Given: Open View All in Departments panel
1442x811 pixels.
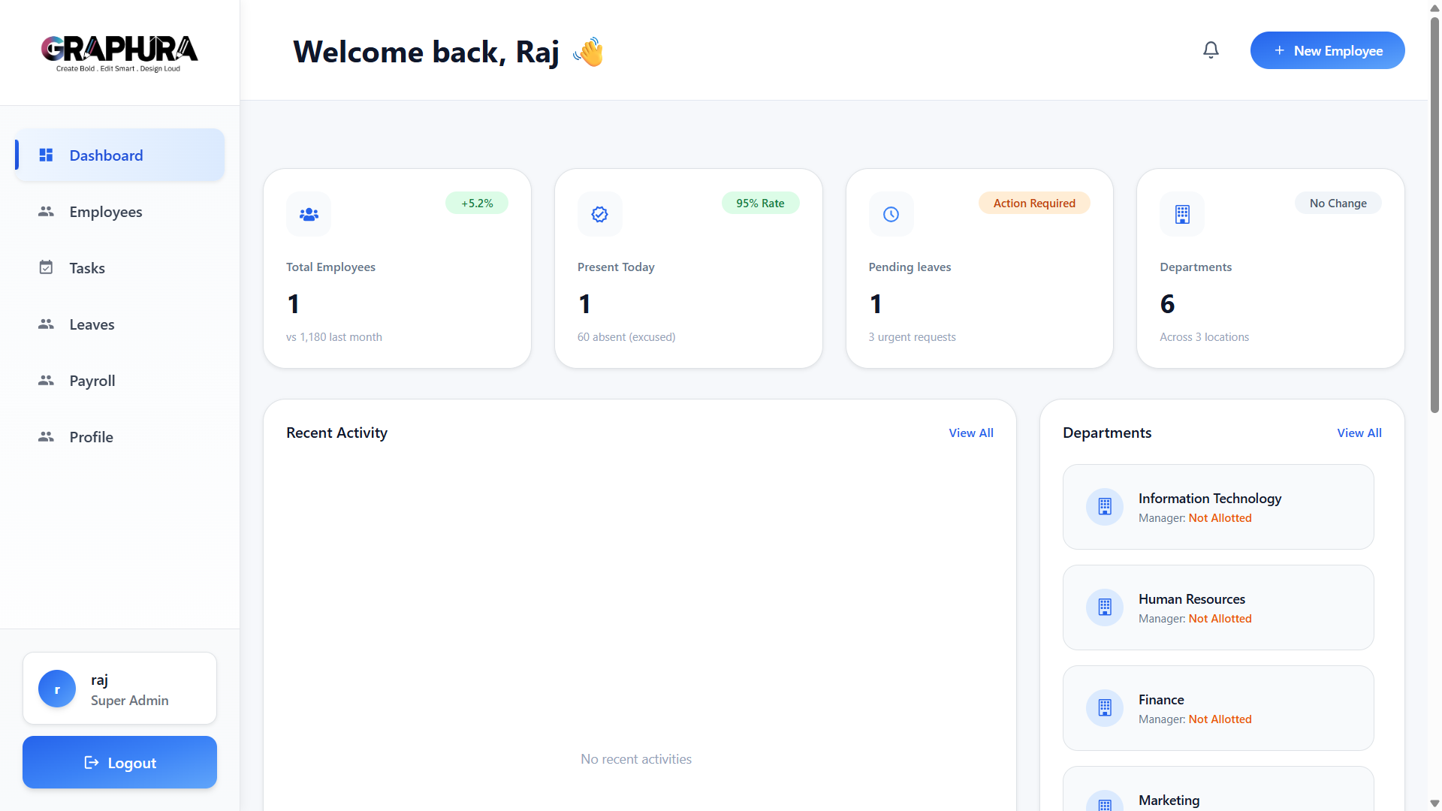Looking at the screenshot, I should click(x=1359, y=433).
